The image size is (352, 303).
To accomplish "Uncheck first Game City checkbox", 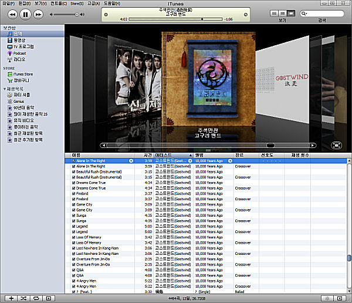I will click(74, 204).
